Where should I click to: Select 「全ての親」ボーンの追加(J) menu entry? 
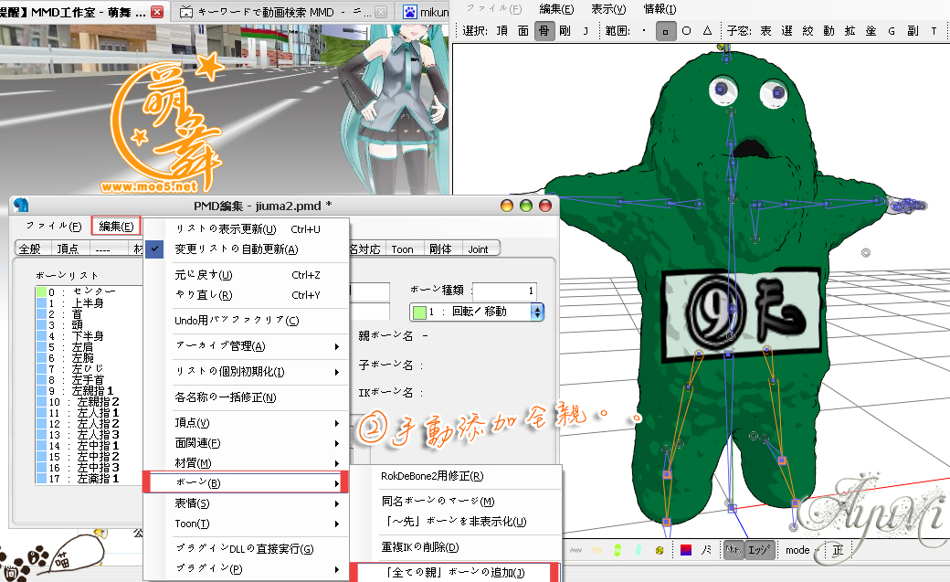pyautogui.click(x=455, y=572)
